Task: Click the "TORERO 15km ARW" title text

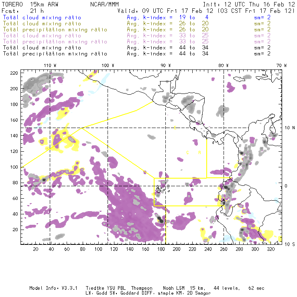Action: (30, 4)
